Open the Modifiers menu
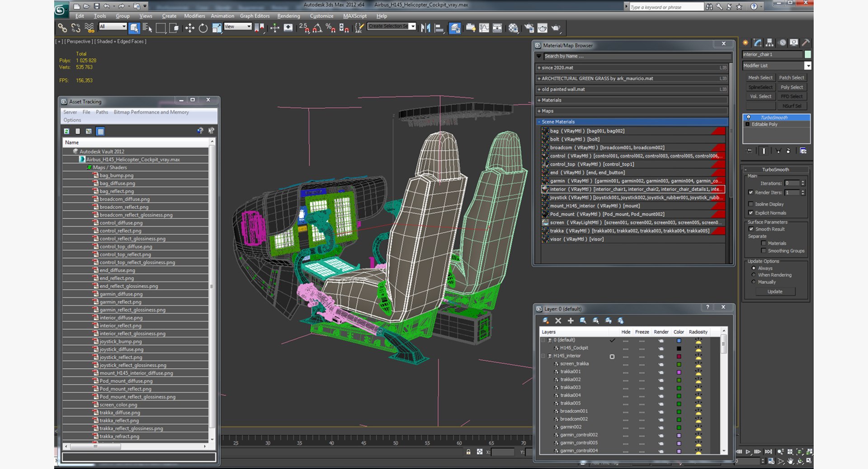The image size is (868, 469). click(194, 16)
